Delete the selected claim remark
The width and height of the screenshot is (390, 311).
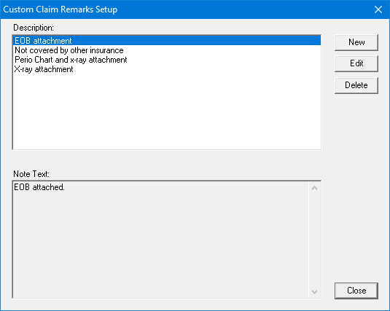pyautogui.click(x=356, y=85)
